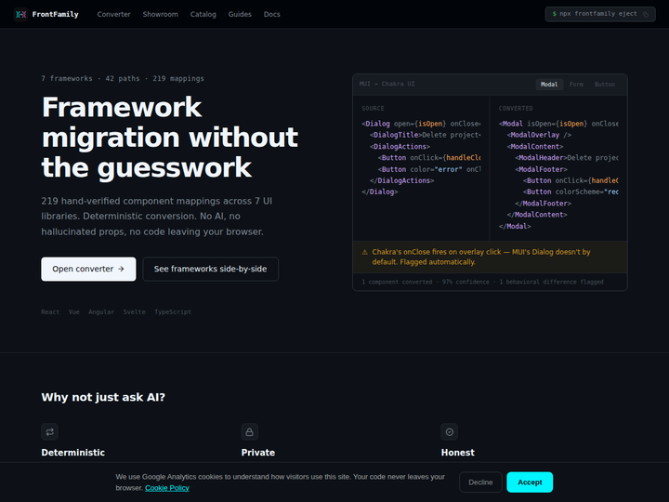Accept the analytics cookies
The height and width of the screenshot is (502, 669).
pyautogui.click(x=530, y=482)
